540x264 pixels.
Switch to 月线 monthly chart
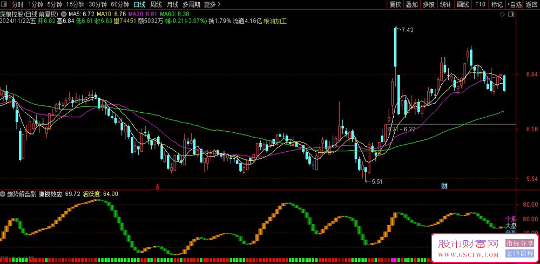(173, 4)
